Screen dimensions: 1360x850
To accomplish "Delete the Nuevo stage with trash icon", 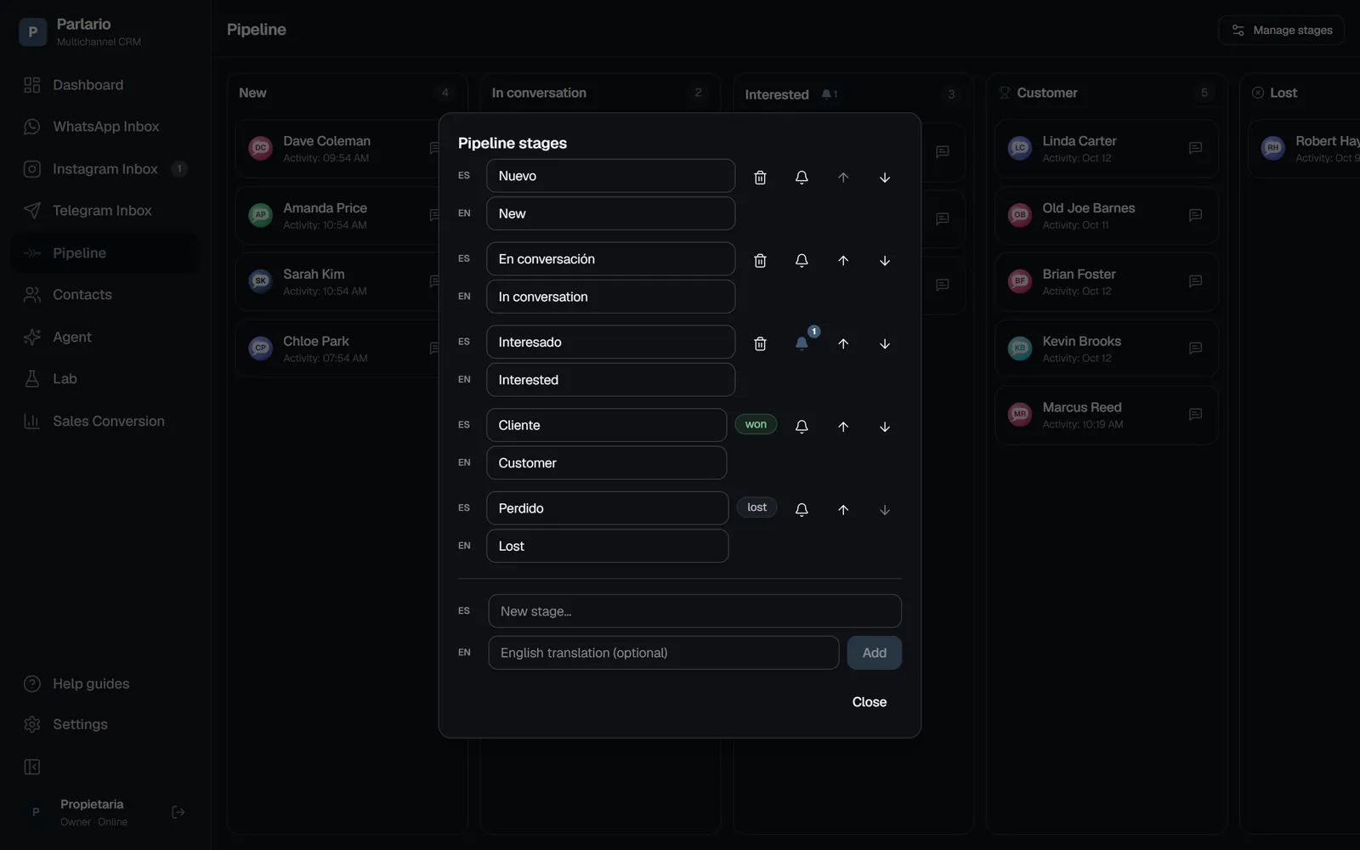I will [x=760, y=177].
